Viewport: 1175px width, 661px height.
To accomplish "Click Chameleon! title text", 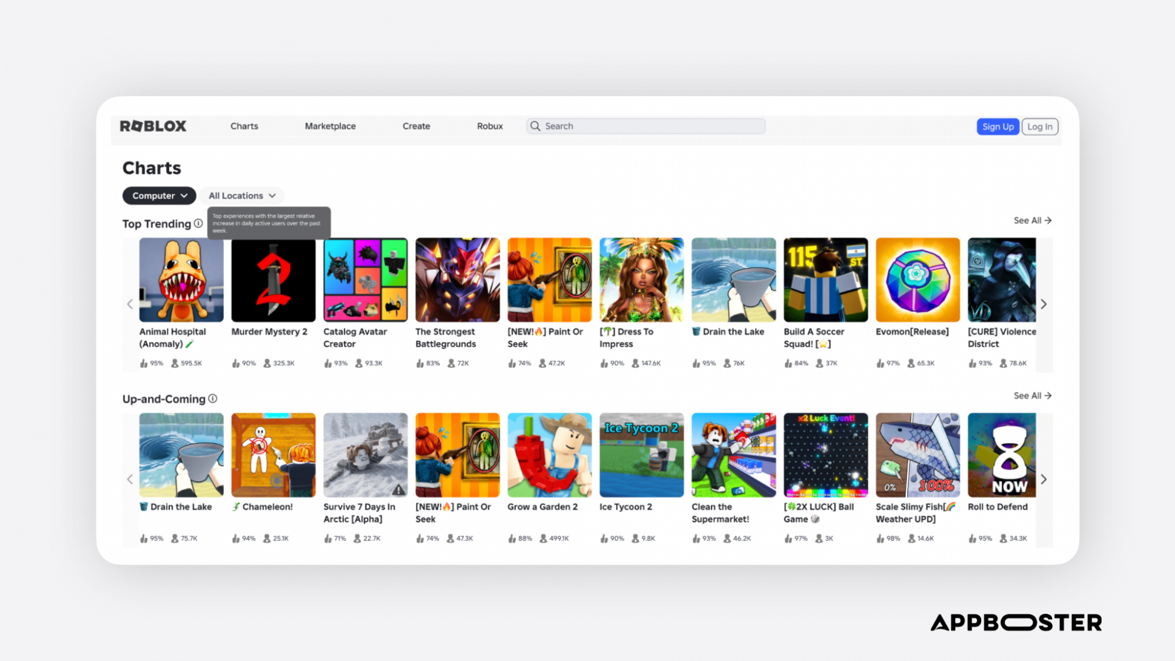I will [267, 507].
